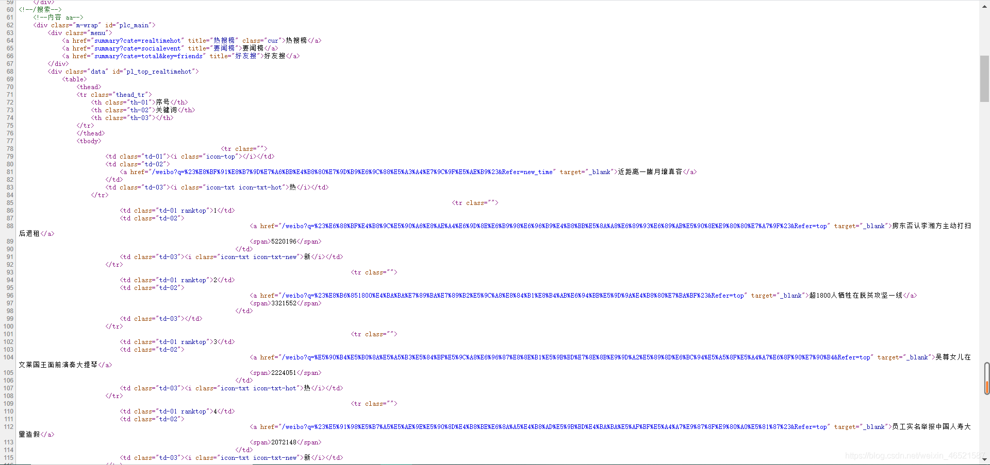The height and width of the screenshot is (465, 990).
Task: Open the weibo href ending Refer=new_time
Action: (352, 172)
